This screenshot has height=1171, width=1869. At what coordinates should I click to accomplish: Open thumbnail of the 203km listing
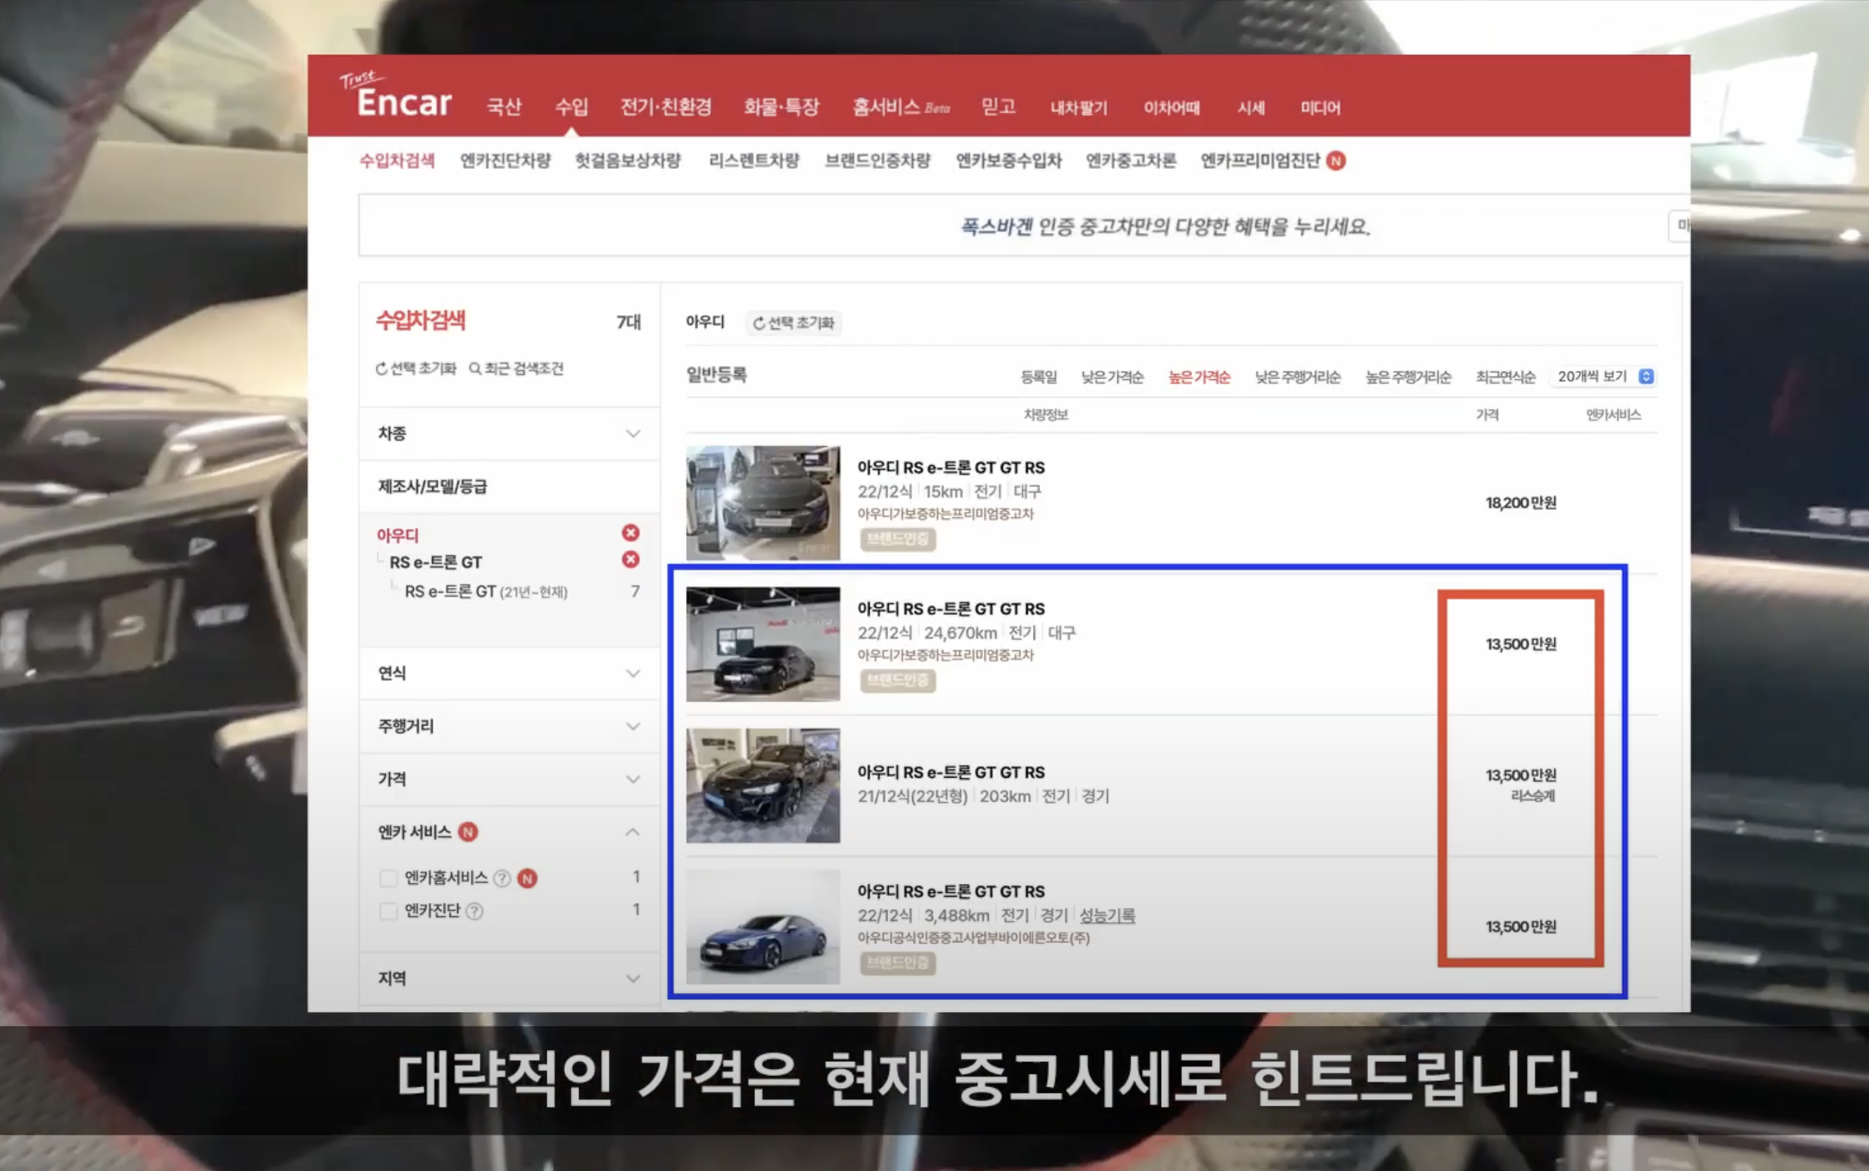763,785
